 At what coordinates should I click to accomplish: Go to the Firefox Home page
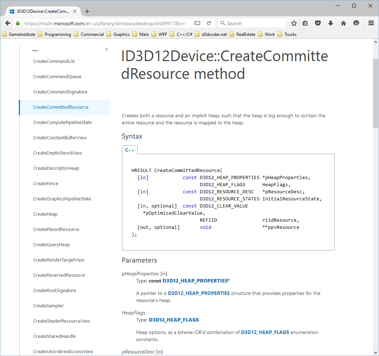pyautogui.click(x=343, y=23)
